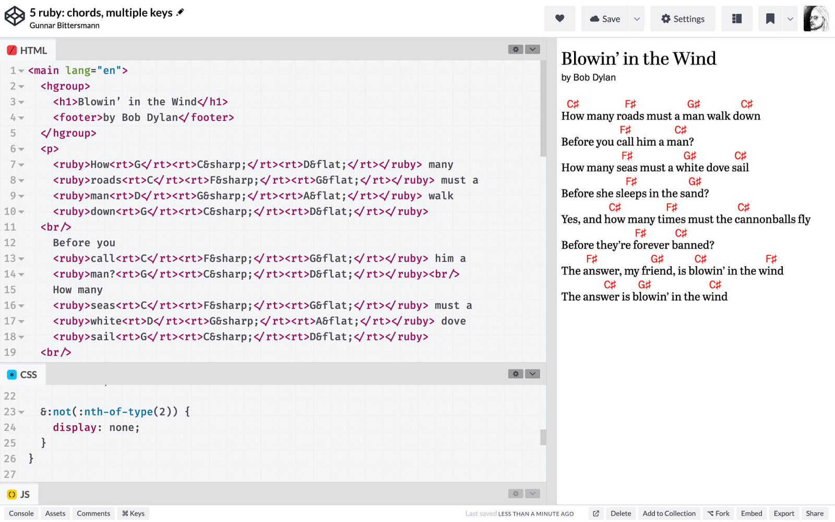Screen dimensions: 835x522
Task: Change editor layout view
Action: [x=737, y=19]
